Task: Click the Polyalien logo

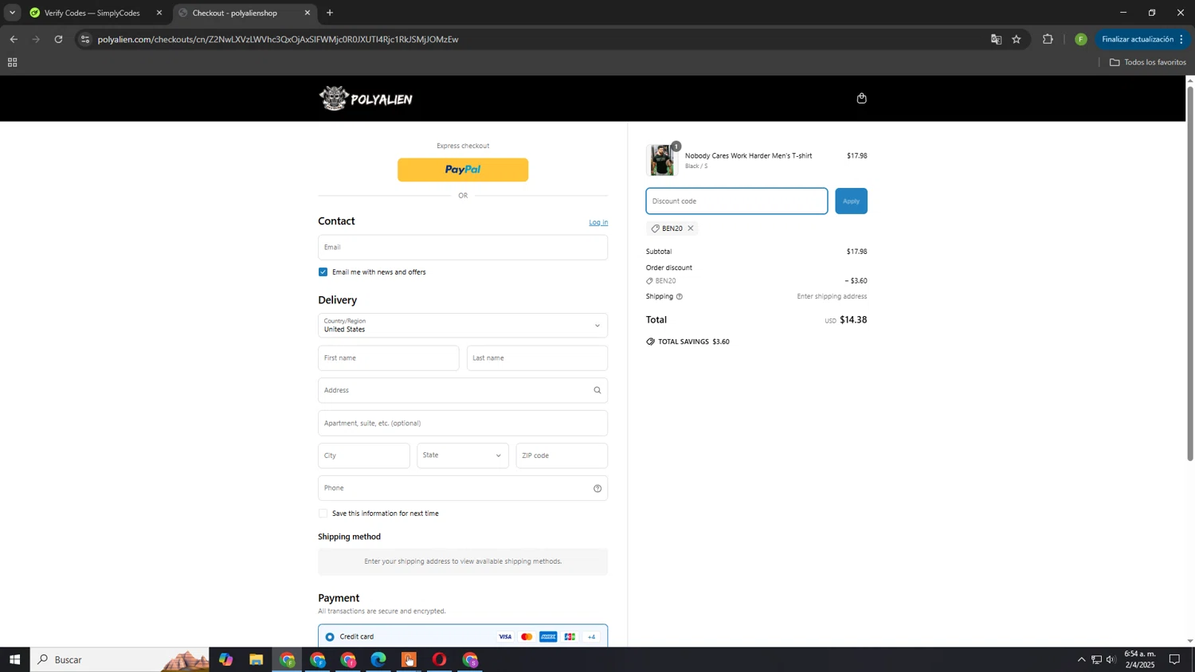Action: pos(366,99)
